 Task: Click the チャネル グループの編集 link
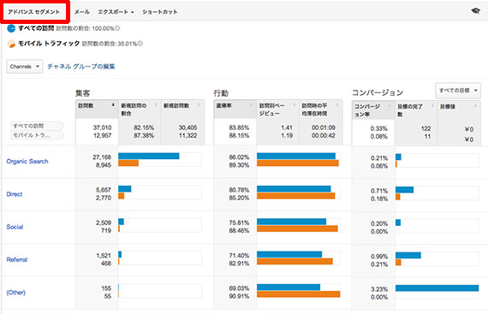pos(81,66)
